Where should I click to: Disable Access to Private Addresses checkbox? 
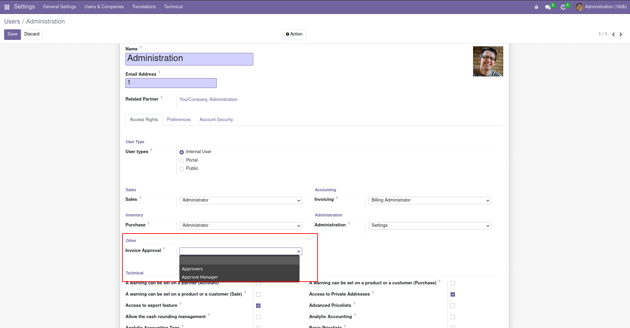pos(453,294)
